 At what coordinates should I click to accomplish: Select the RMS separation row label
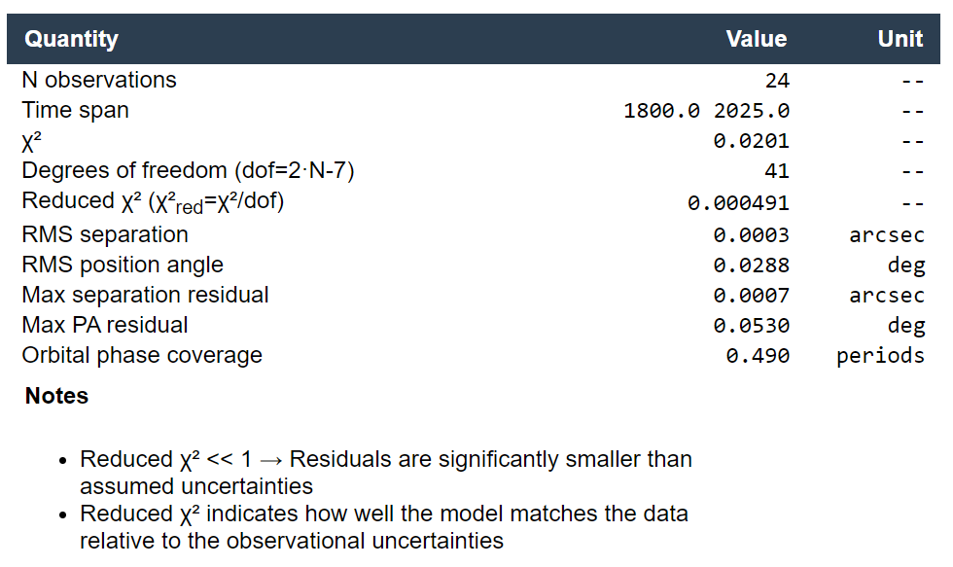click(x=105, y=234)
